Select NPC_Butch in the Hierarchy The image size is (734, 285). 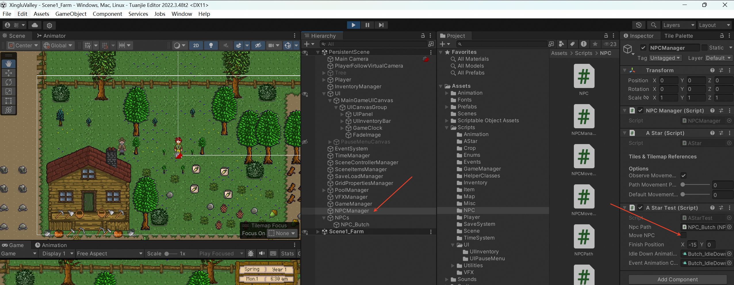pyautogui.click(x=355, y=225)
